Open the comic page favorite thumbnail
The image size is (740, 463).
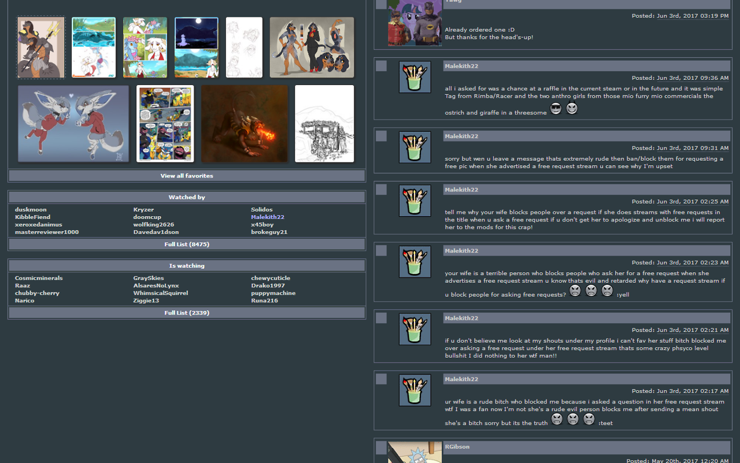(165, 124)
